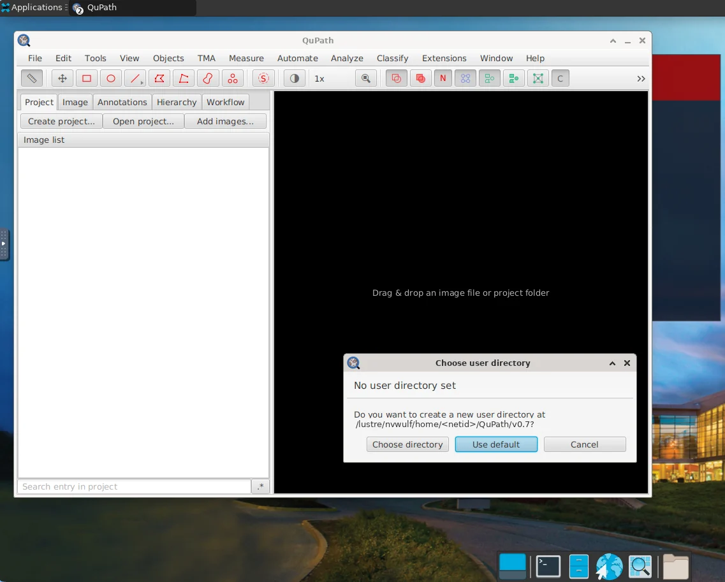Open the terminal icon in the dock
Viewport: 725px width, 582px height.
point(548,566)
